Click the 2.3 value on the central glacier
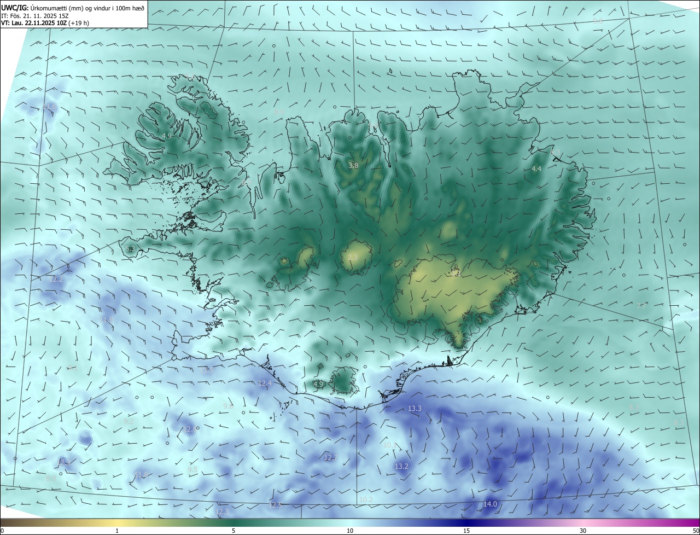This screenshot has height=535, width=700. point(353,257)
